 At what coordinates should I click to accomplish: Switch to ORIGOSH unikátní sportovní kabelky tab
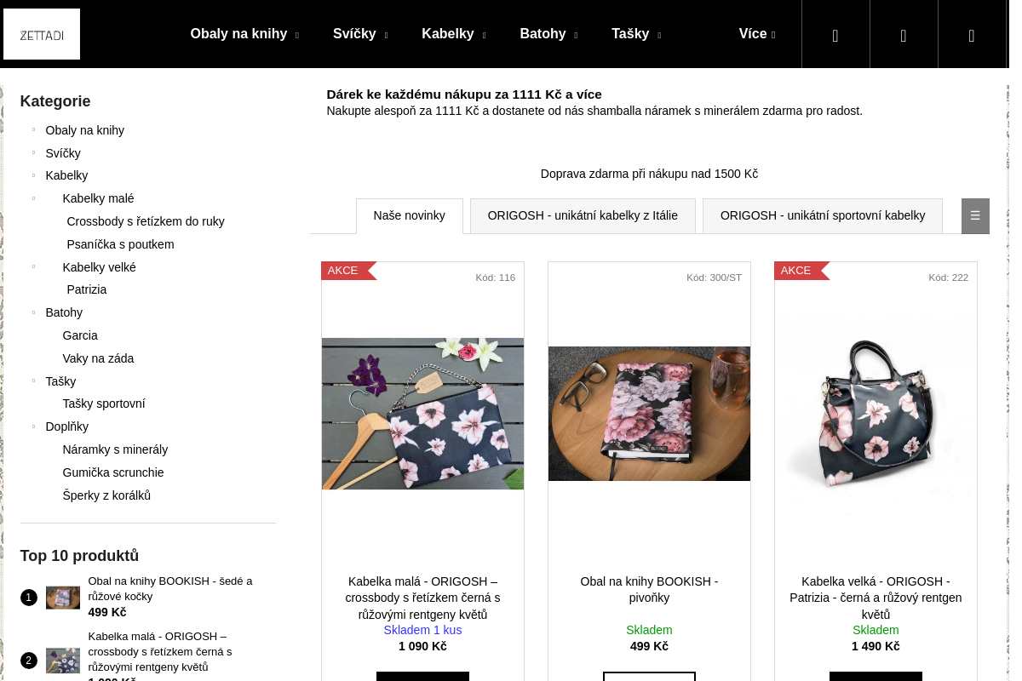pos(822,216)
